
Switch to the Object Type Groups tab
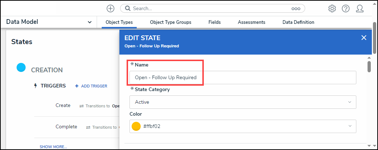(171, 22)
